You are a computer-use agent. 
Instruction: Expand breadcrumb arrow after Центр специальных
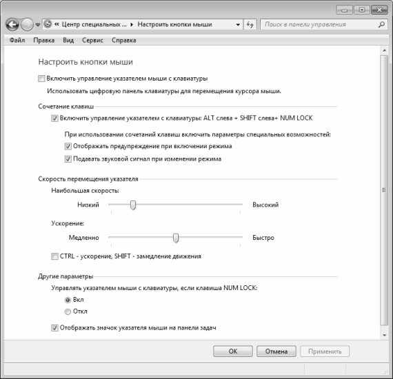[132, 25]
